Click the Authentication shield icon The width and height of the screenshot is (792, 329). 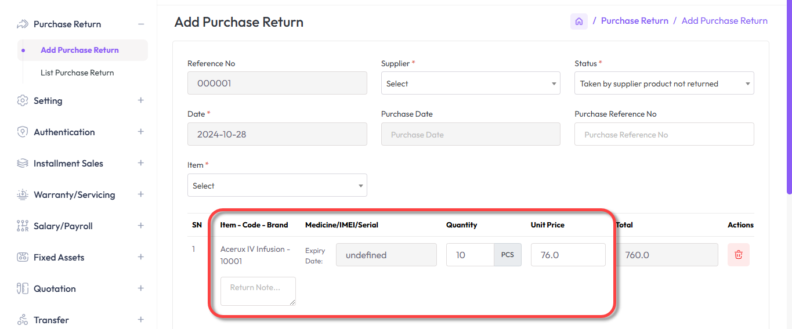(23, 132)
